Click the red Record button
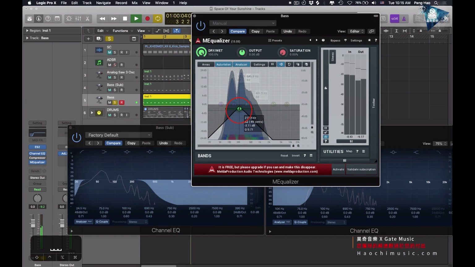The image size is (475, 267). 148,19
